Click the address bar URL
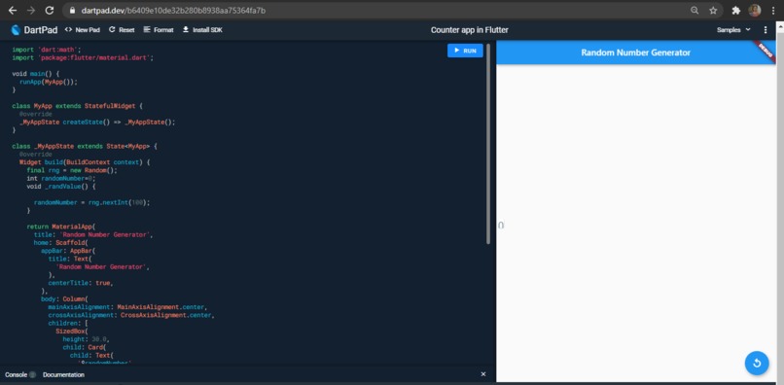This screenshot has height=385, width=784. pyautogui.click(x=173, y=10)
